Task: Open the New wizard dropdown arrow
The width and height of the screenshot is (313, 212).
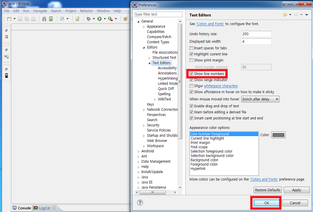Action: click(x=14, y=19)
